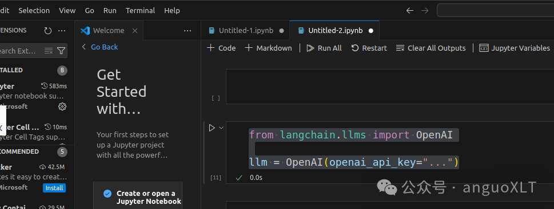Screen dimensions: 554x209
Task: Open the Help menu
Action: pyautogui.click(x=172, y=11)
